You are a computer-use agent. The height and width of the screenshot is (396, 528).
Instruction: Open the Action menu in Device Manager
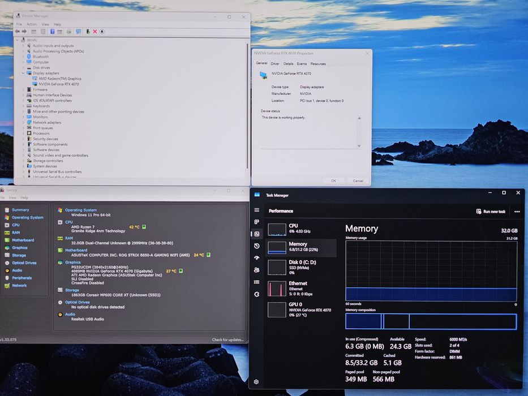(x=32, y=24)
